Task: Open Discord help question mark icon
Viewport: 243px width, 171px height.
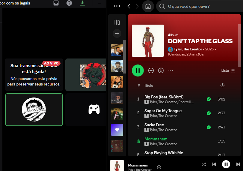Action: [69, 3]
